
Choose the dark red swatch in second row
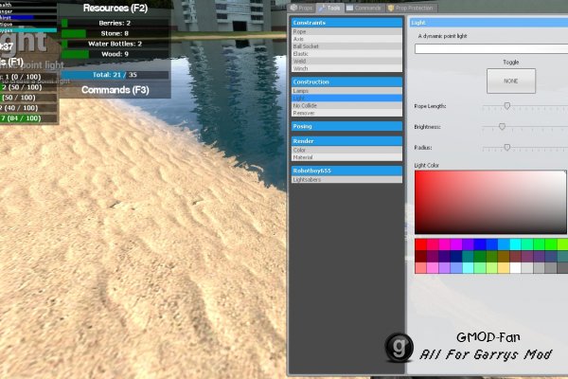point(420,257)
